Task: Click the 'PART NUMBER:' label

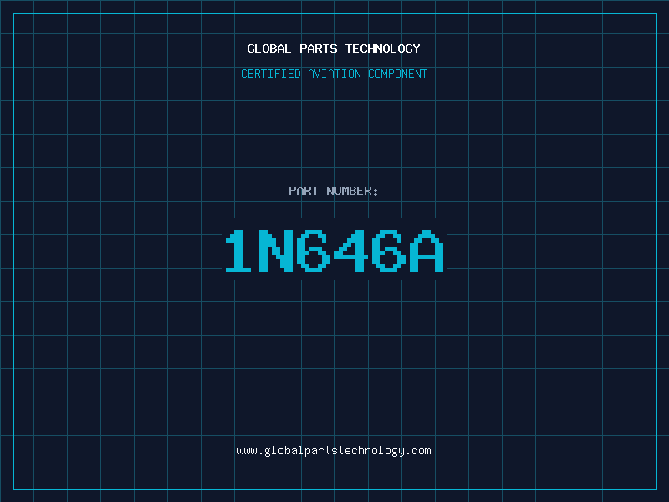Action: coord(334,191)
